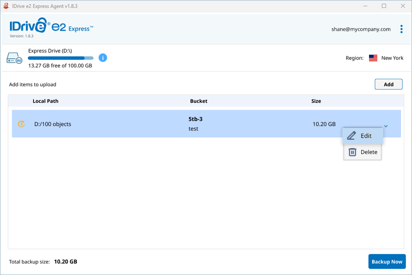This screenshot has height=275, width=412.
Task: Click the Size column header
Action: 316,101
